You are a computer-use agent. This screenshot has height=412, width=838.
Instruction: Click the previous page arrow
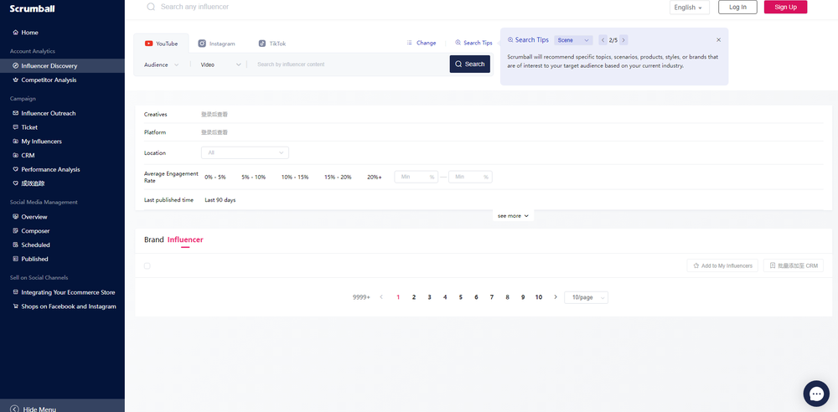tap(381, 297)
